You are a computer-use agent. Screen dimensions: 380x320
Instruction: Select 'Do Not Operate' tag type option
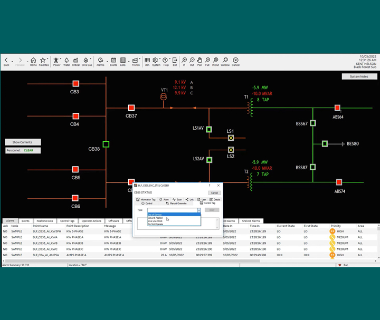[x=156, y=224]
